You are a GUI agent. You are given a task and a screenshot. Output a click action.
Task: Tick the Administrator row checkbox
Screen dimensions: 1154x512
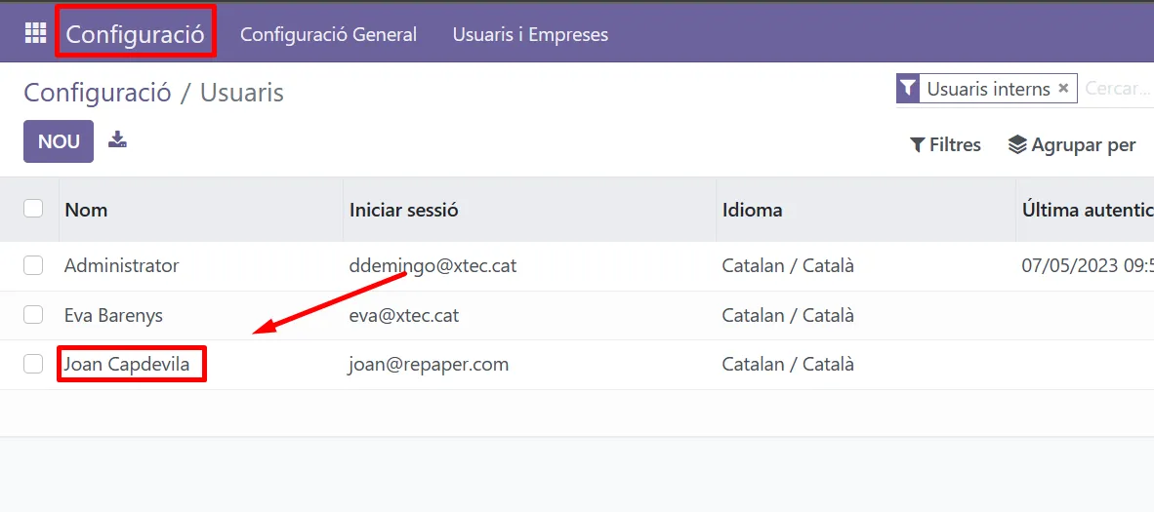tap(33, 265)
